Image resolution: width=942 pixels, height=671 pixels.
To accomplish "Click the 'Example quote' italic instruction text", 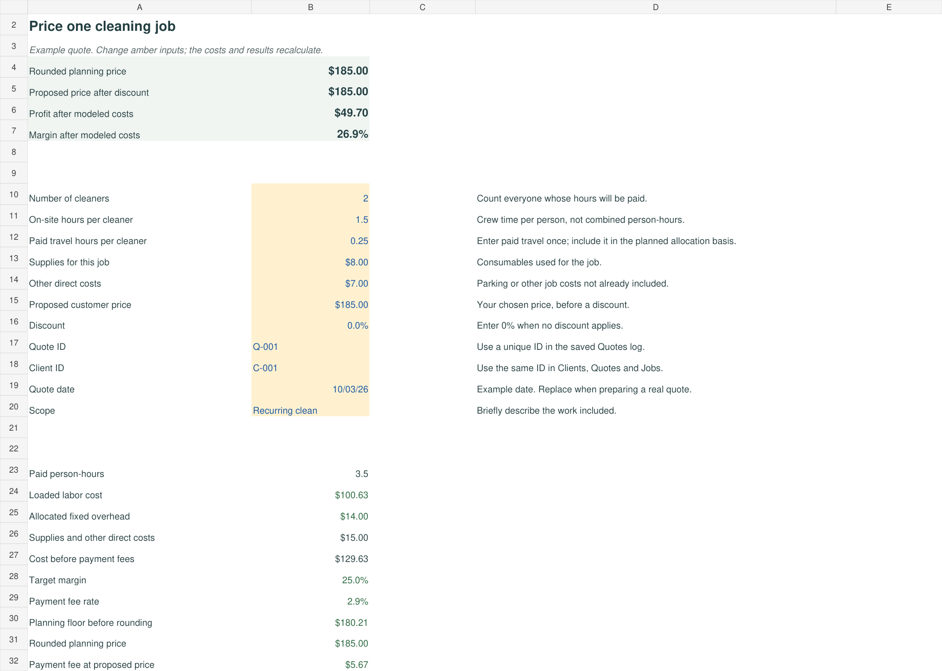I will [176, 50].
